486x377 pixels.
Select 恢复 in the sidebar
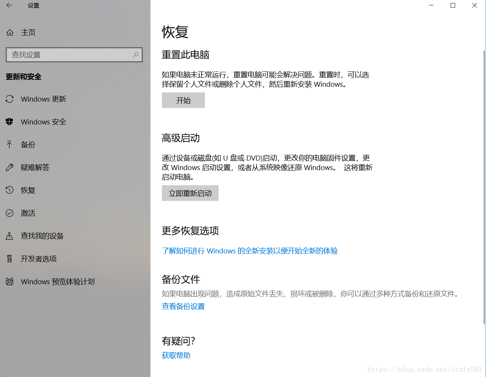28,190
